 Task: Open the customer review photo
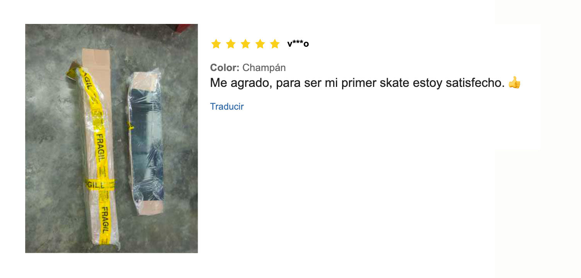pyautogui.click(x=111, y=138)
